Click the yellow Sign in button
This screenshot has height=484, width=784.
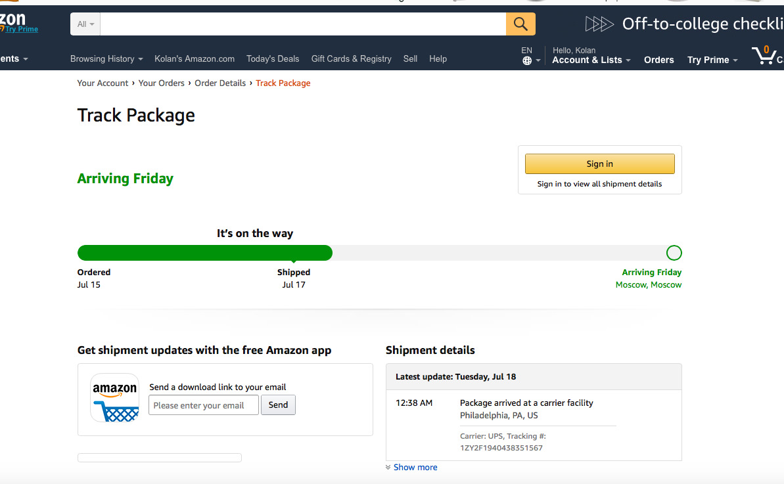599,164
